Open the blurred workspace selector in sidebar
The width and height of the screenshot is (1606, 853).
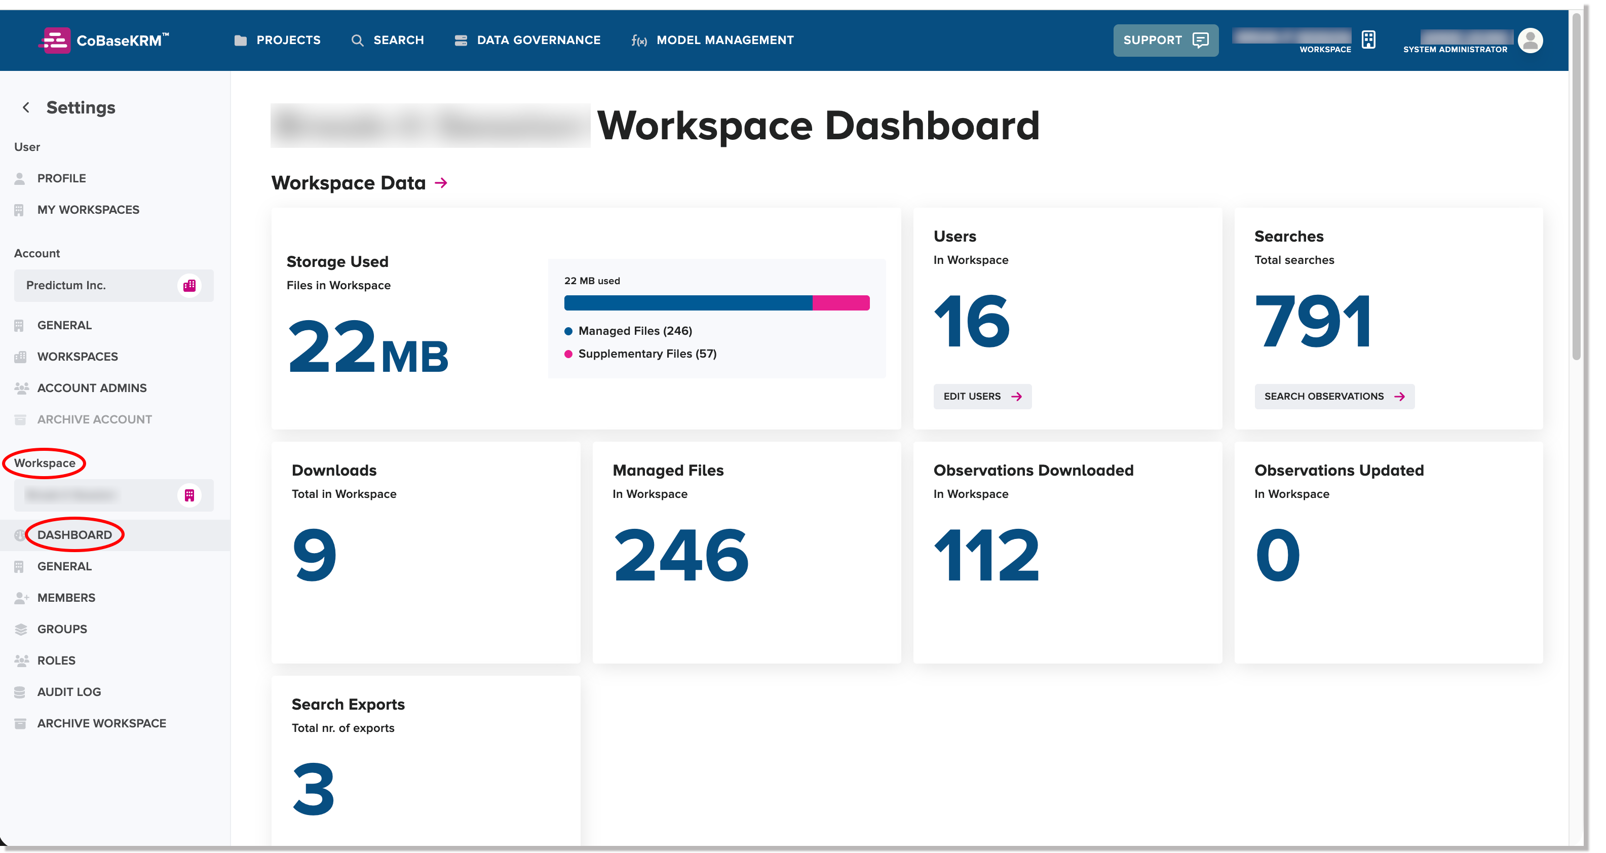(x=113, y=495)
